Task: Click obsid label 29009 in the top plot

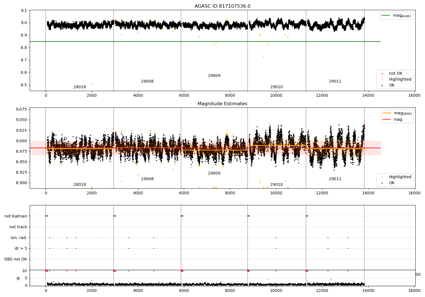Action: [x=214, y=76]
